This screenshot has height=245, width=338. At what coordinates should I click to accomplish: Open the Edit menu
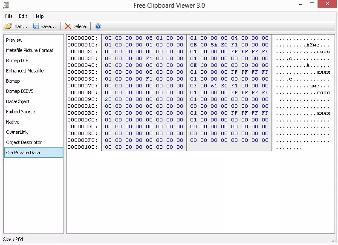pos(23,16)
